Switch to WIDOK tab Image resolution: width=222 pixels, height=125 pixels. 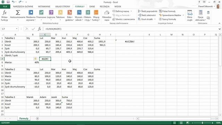coord(118,7)
